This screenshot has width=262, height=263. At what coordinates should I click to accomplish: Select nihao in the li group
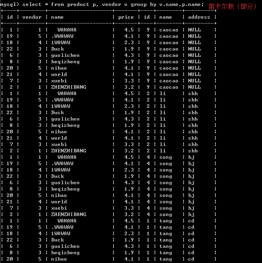[x=59, y=132]
